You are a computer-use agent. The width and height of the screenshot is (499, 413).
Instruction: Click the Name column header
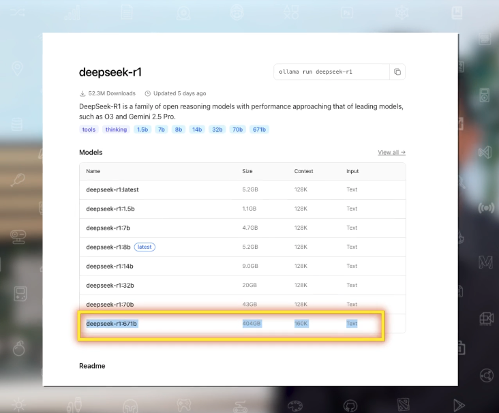(93, 171)
